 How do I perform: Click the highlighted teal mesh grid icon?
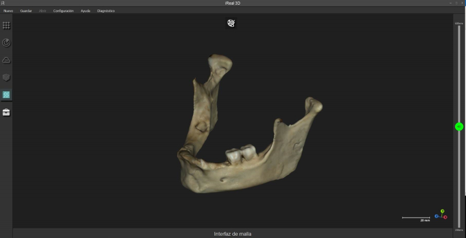pos(6,95)
